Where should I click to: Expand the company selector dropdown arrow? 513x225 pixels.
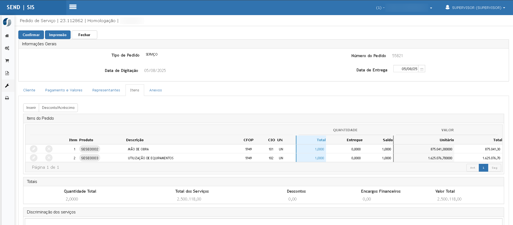point(431,8)
